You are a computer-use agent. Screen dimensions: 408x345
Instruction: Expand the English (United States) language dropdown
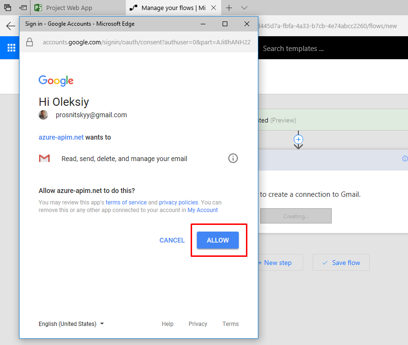[71, 324]
